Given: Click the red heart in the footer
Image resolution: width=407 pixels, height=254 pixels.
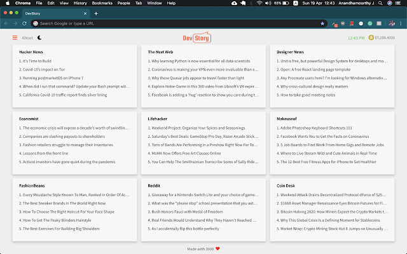Looking at the screenshot, I should pos(217,248).
